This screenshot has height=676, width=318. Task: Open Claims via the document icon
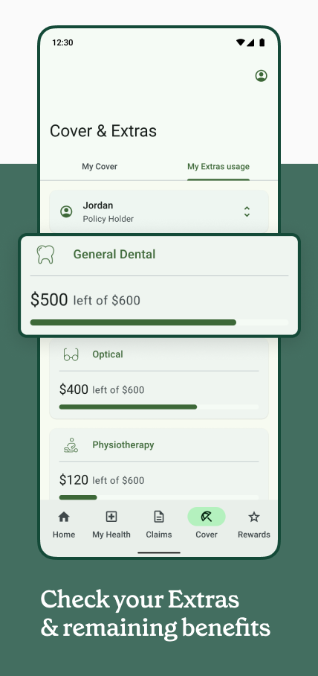[x=159, y=517]
